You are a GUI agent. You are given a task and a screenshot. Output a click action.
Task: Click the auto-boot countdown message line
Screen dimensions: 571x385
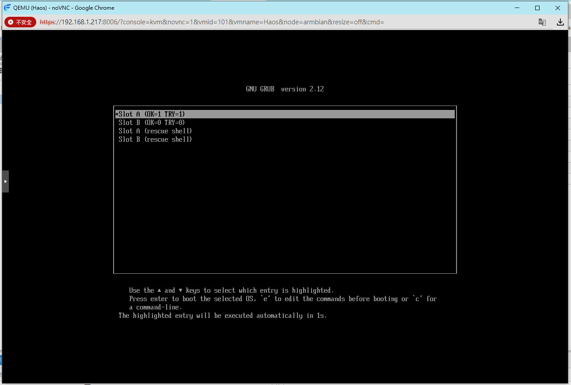(x=223, y=316)
